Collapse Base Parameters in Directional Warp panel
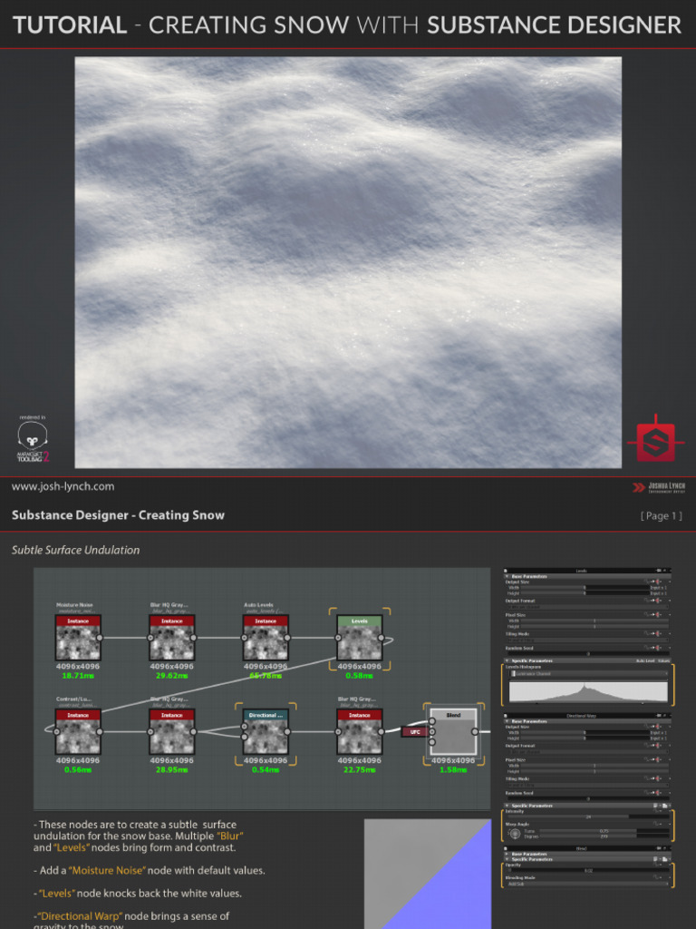This screenshot has width=696, height=929. (507, 721)
